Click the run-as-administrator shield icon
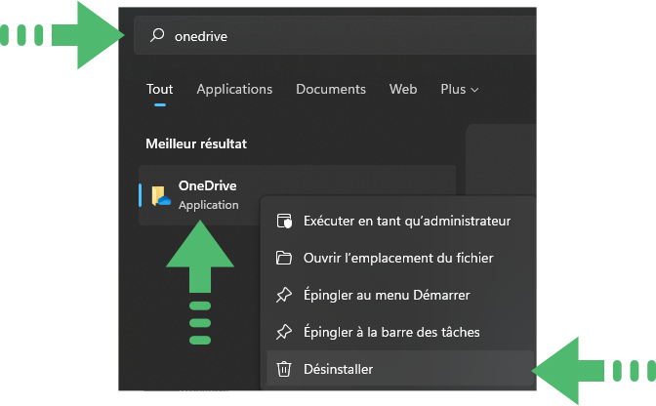Image resolution: width=656 pixels, height=406 pixels. click(284, 221)
